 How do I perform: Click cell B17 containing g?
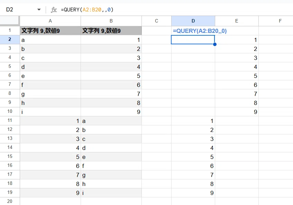point(111,175)
